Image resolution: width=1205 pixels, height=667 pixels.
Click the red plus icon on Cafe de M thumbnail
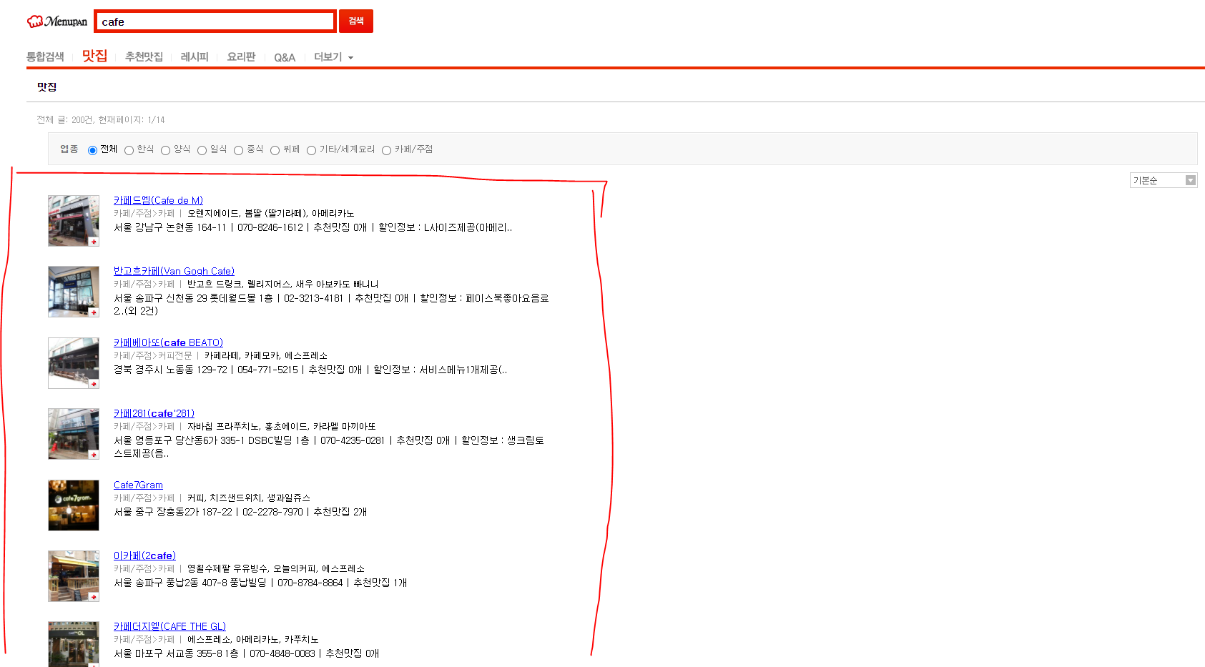pos(94,242)
